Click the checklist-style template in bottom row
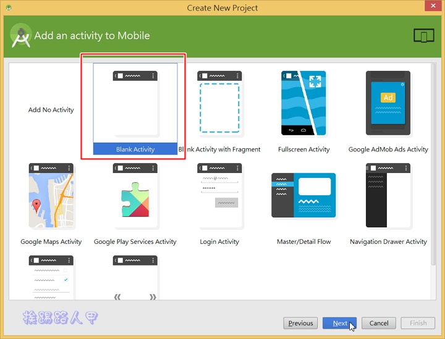Viewport: 445px width, 339px height. [x=51, y=278]
